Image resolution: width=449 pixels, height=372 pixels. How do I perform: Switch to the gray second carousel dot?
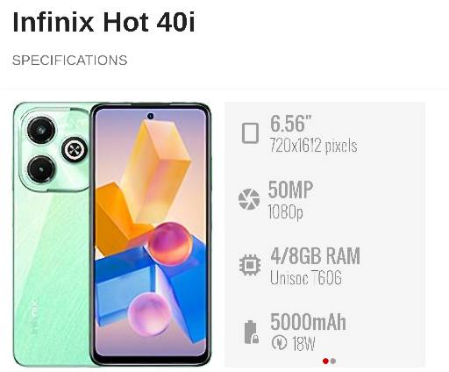point(333,361)
